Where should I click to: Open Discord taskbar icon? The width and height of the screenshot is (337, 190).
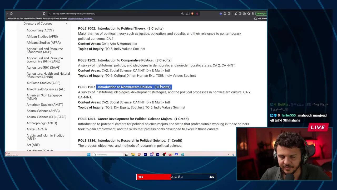pos(151,154)
